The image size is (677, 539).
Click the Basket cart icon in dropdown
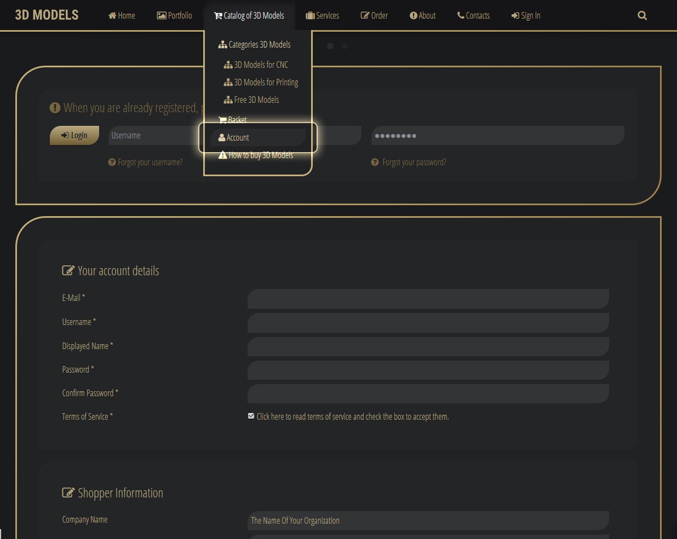pos(222,119)
